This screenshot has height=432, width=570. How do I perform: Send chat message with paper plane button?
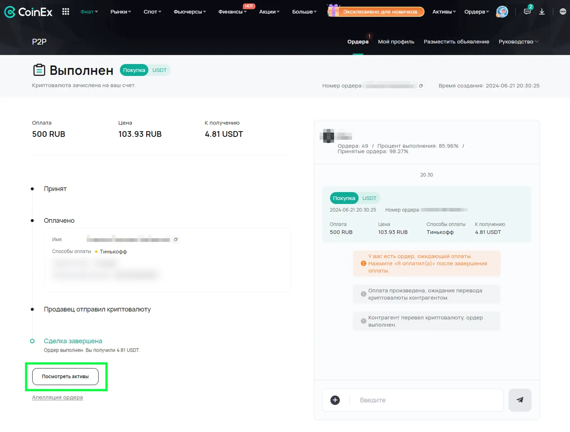[520, 400]
